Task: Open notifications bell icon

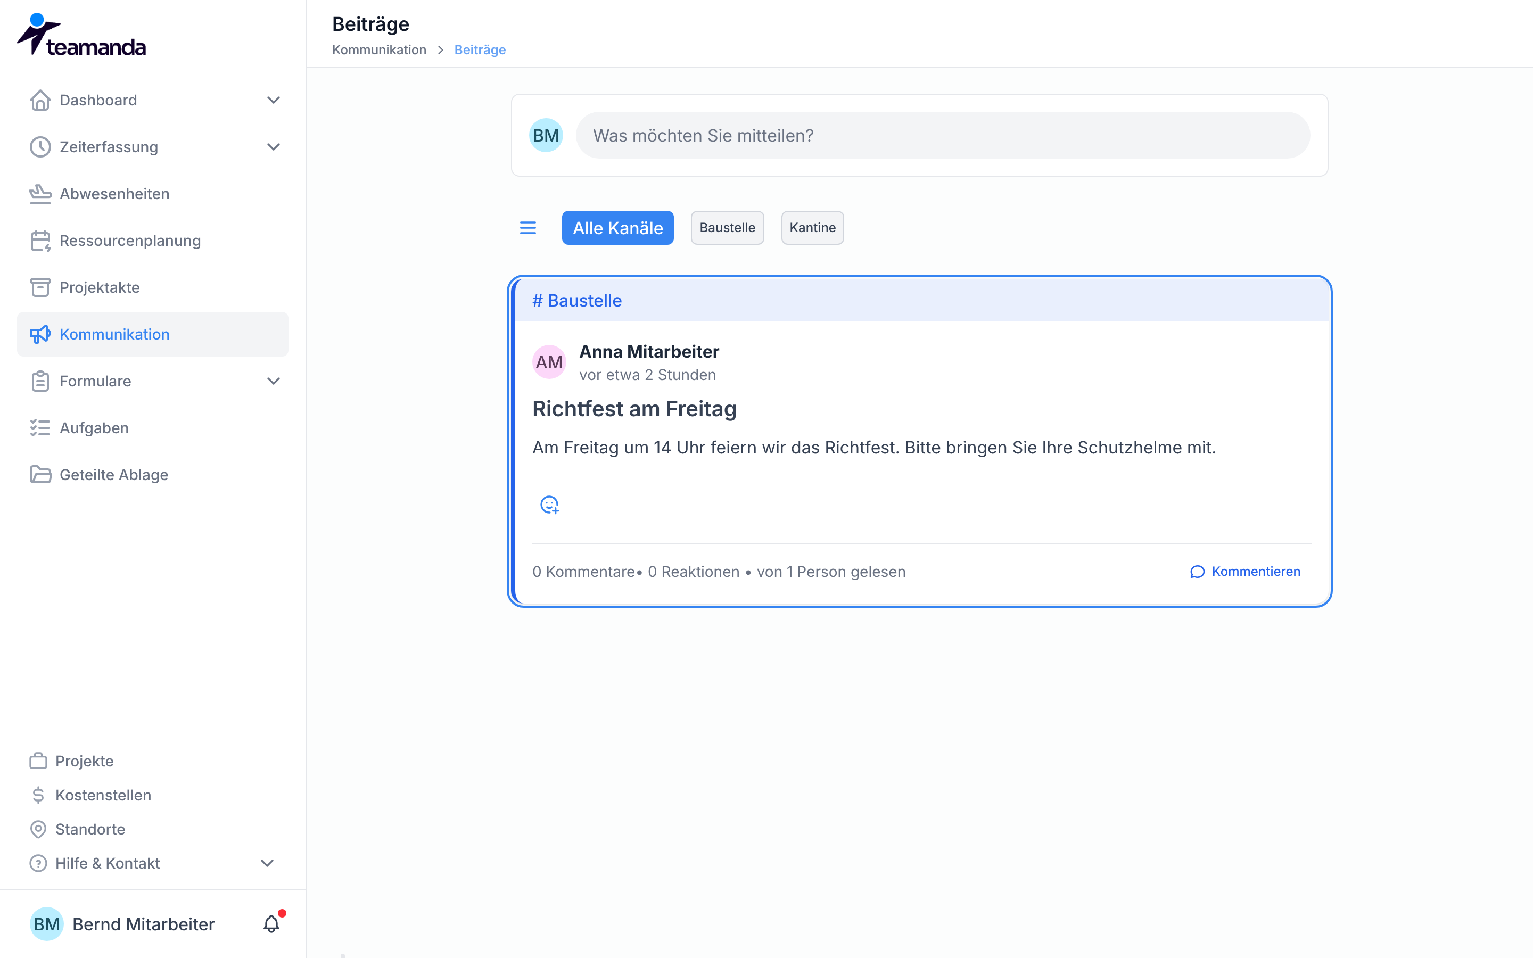Action: coord(272,924)
